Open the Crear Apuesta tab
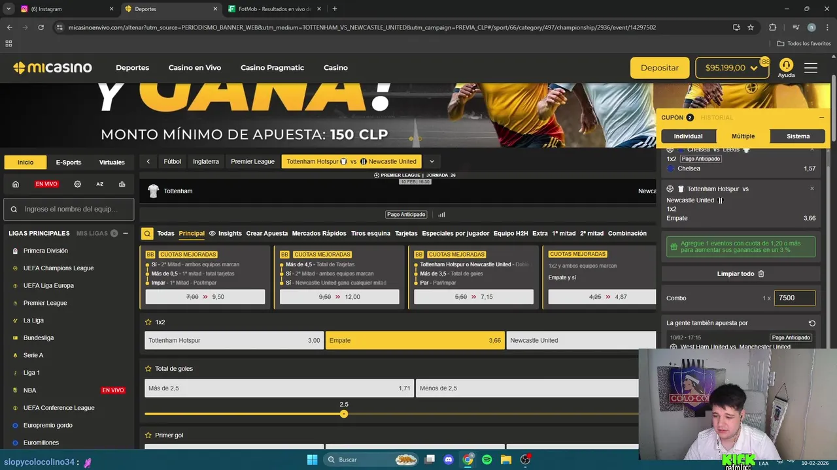Viewport: 837px width, 470px height. click(267, 233)
